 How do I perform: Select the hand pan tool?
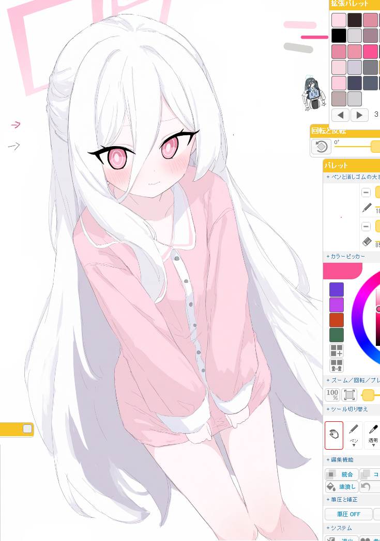(333, 435)
